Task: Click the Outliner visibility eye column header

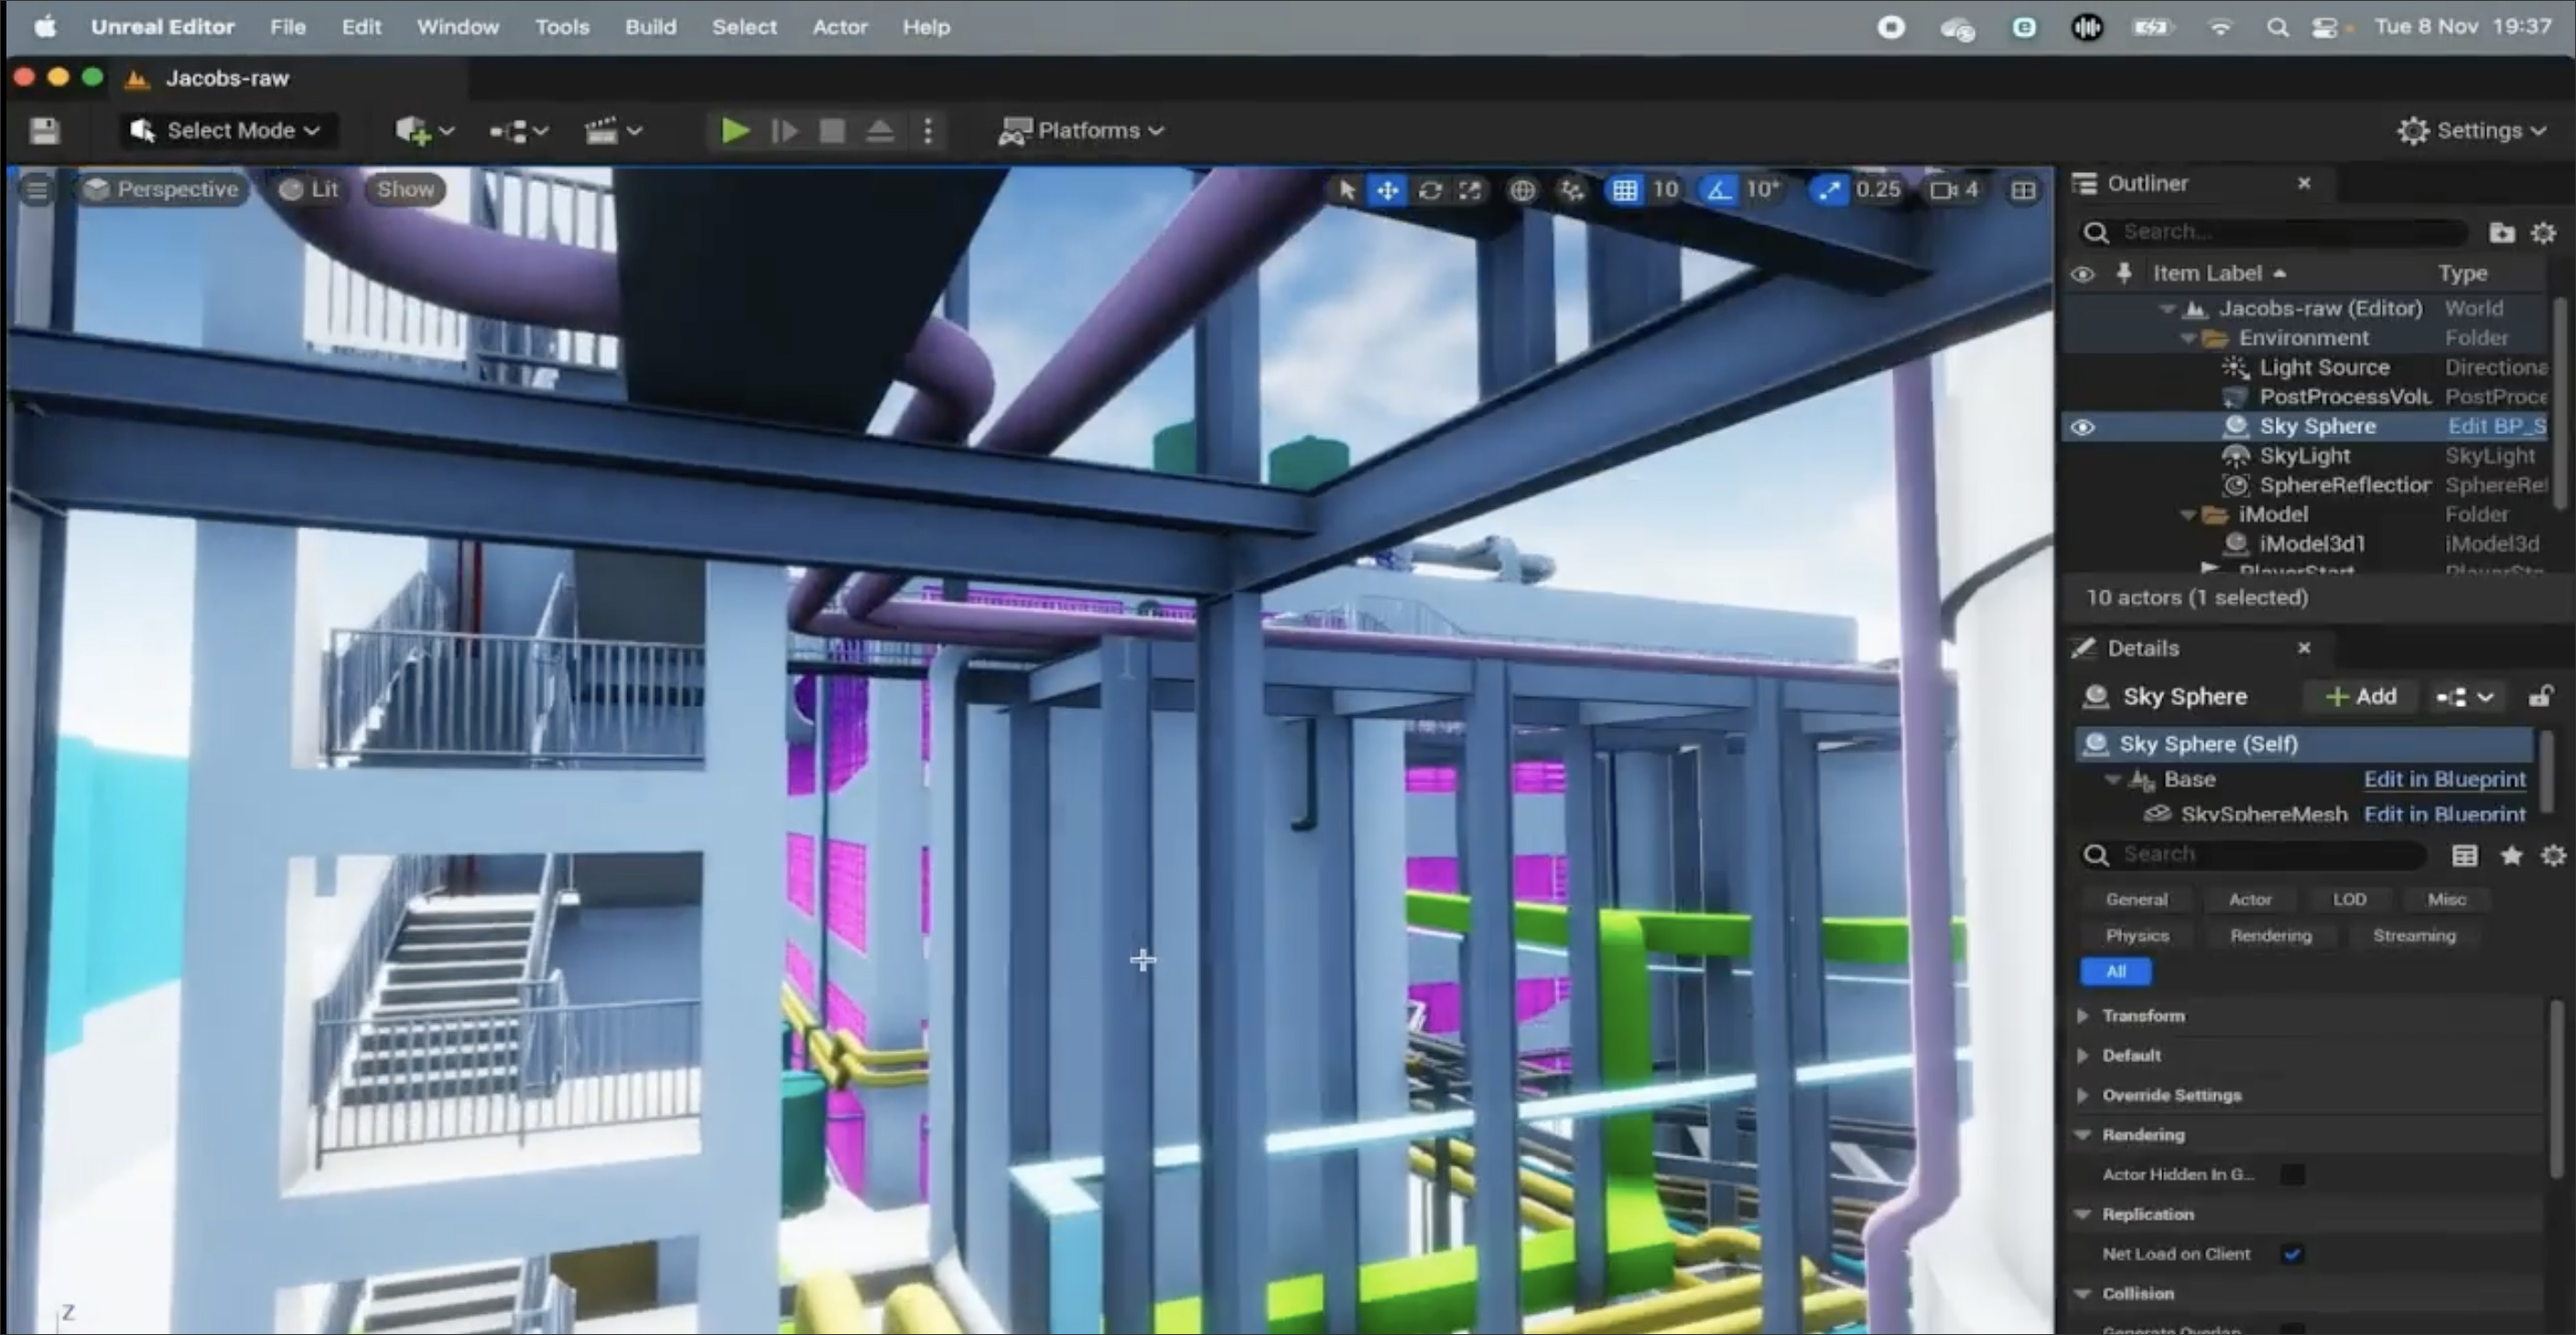Action: tap(2083, 274)
